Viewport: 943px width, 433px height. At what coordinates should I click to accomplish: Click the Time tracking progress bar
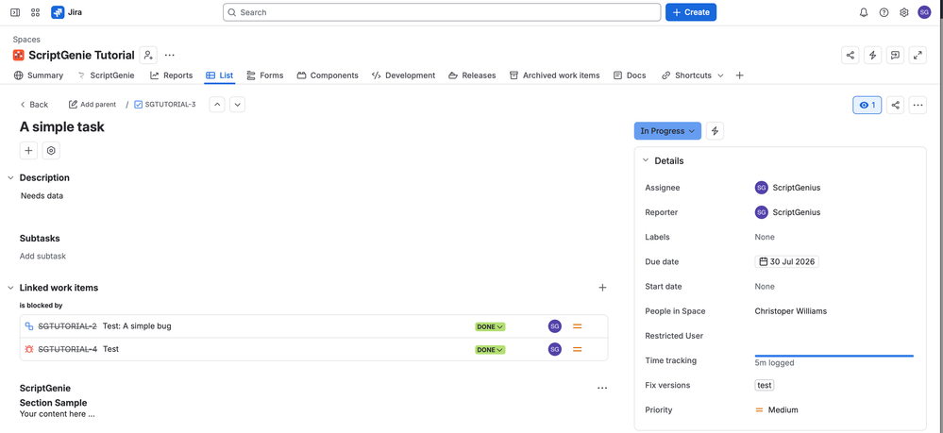834,356
